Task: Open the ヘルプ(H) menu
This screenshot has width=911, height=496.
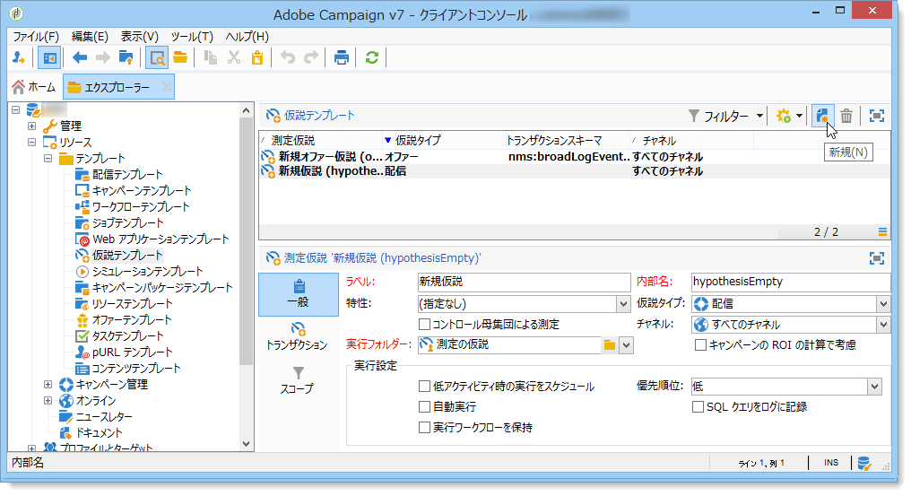Action: click(247, 37)
